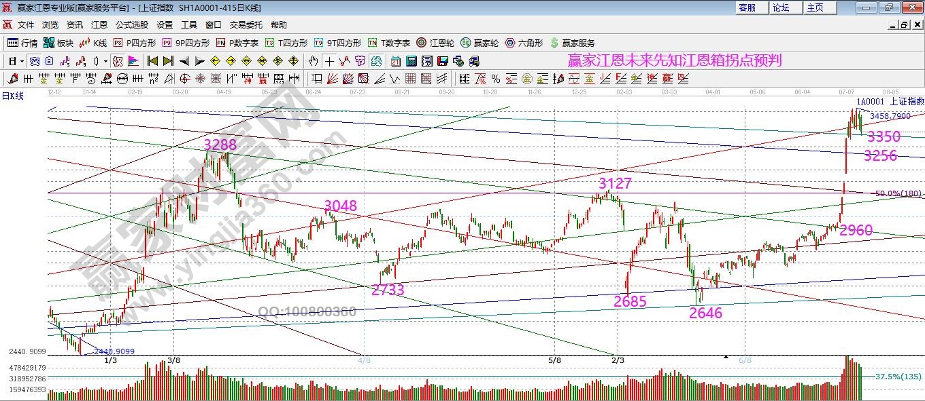Image resolution: width=925 pixels, height=401 pixels.
Task: Open the 江恩 menu
Action: click(99, 24)
